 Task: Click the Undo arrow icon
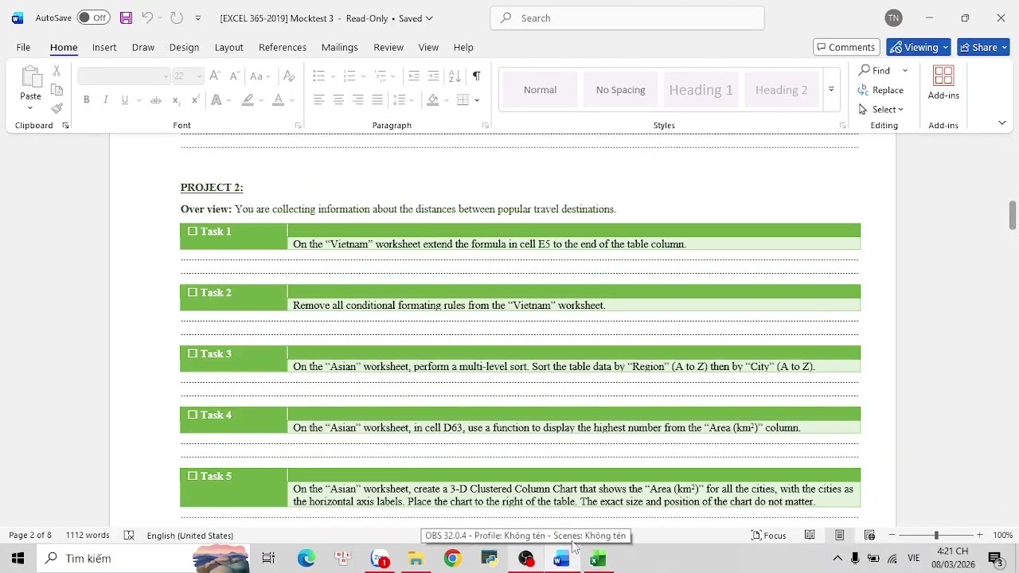pos(147,18)
